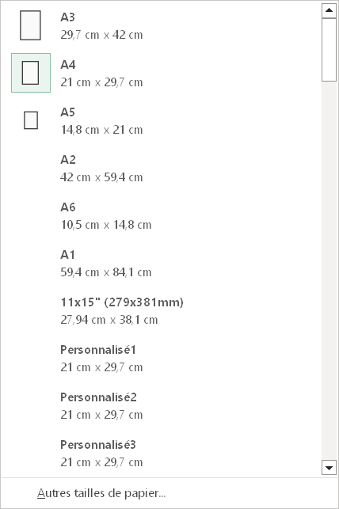
Task: Pick the A6 10,5 cm x 14,8 cm size
Action: (162, 215)
